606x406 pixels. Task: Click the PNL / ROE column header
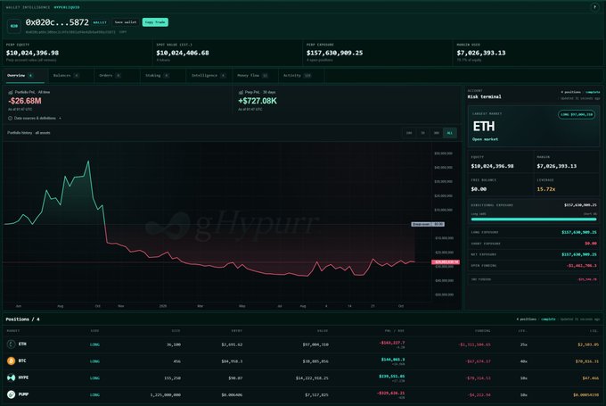[395, 331]
